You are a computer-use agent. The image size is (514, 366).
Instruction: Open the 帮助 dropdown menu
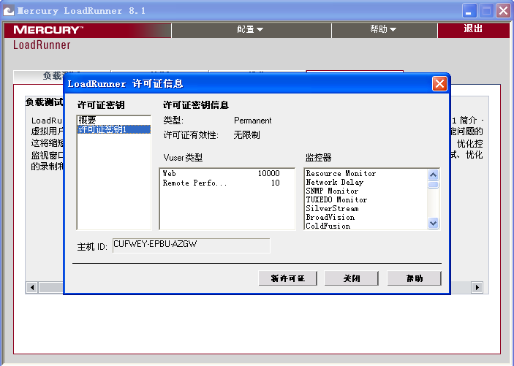tap(384, 30)
